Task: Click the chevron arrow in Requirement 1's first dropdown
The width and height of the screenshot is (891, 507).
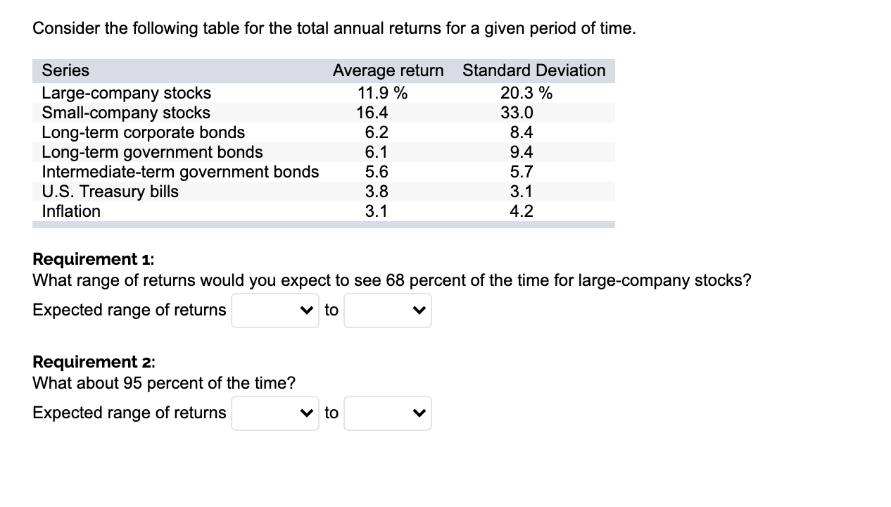Action: (308, 310)
